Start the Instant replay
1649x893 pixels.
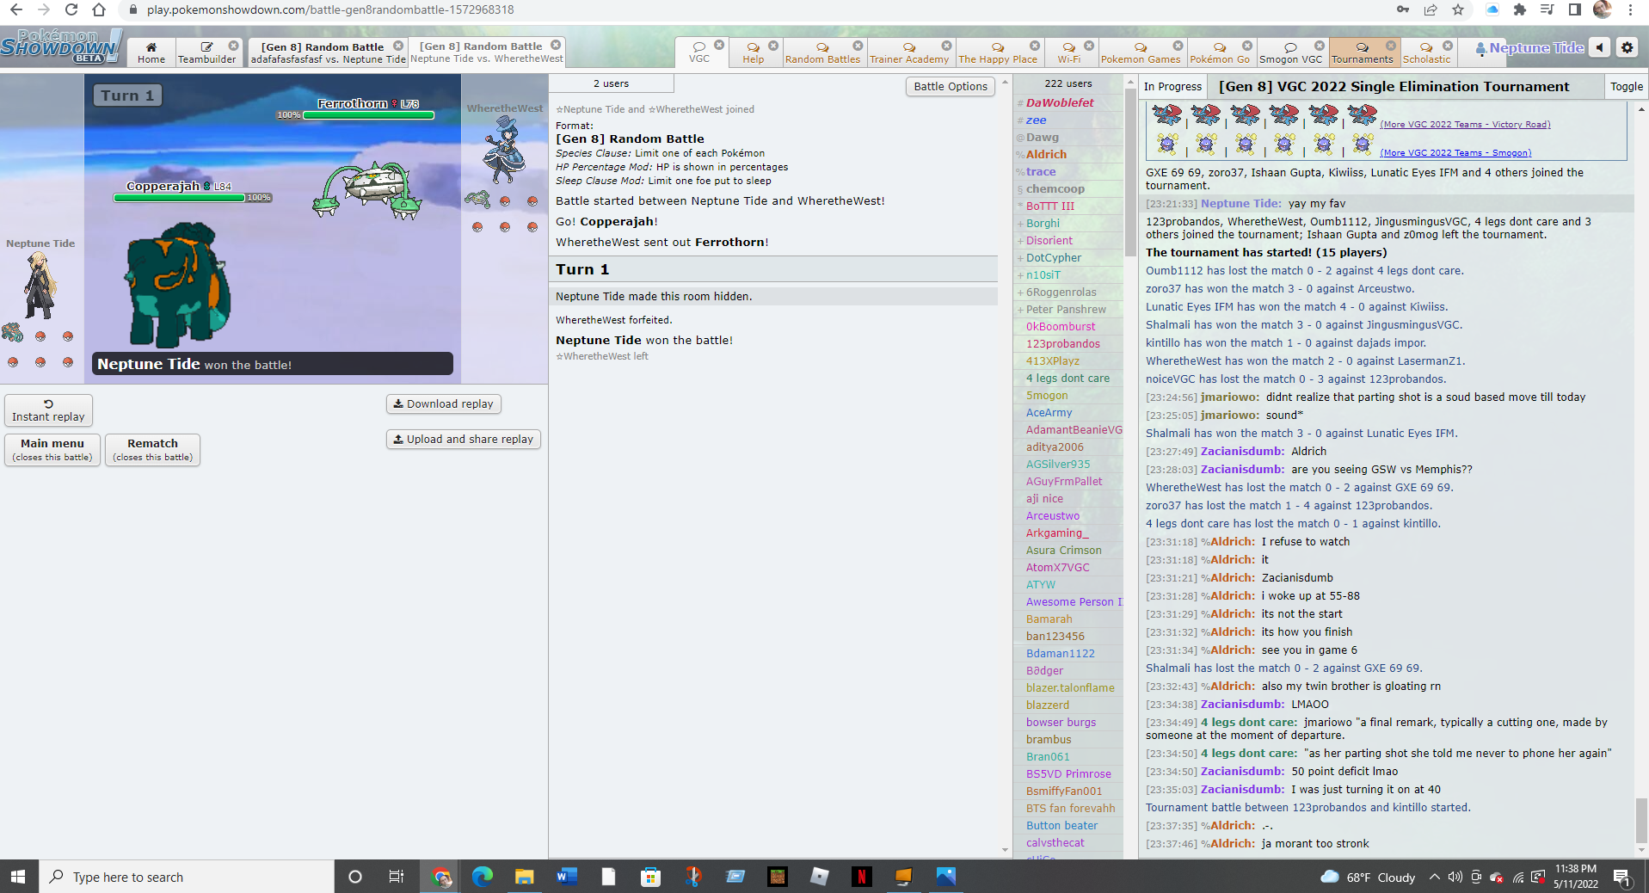(48, 410)
